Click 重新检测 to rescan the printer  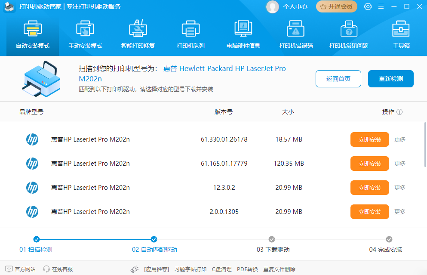pyautogui.click(x=390, y=79)
